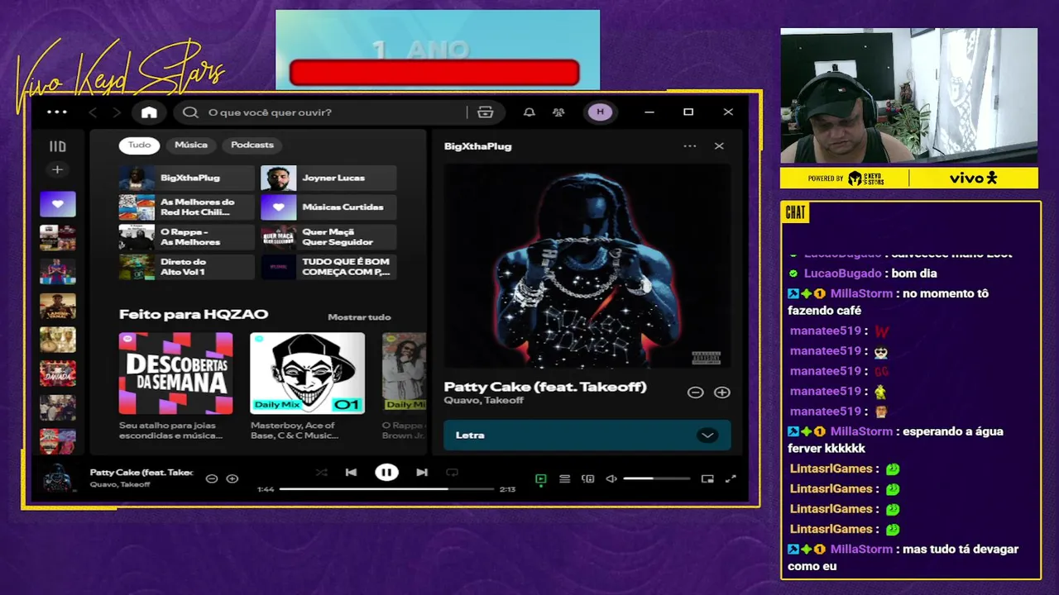The width and height of the screenshot is (1059, 595).
Task: Open the 'Pancada' sidebar playlist thumbnail
Action: pyautogui.click(x=58, y=374)
